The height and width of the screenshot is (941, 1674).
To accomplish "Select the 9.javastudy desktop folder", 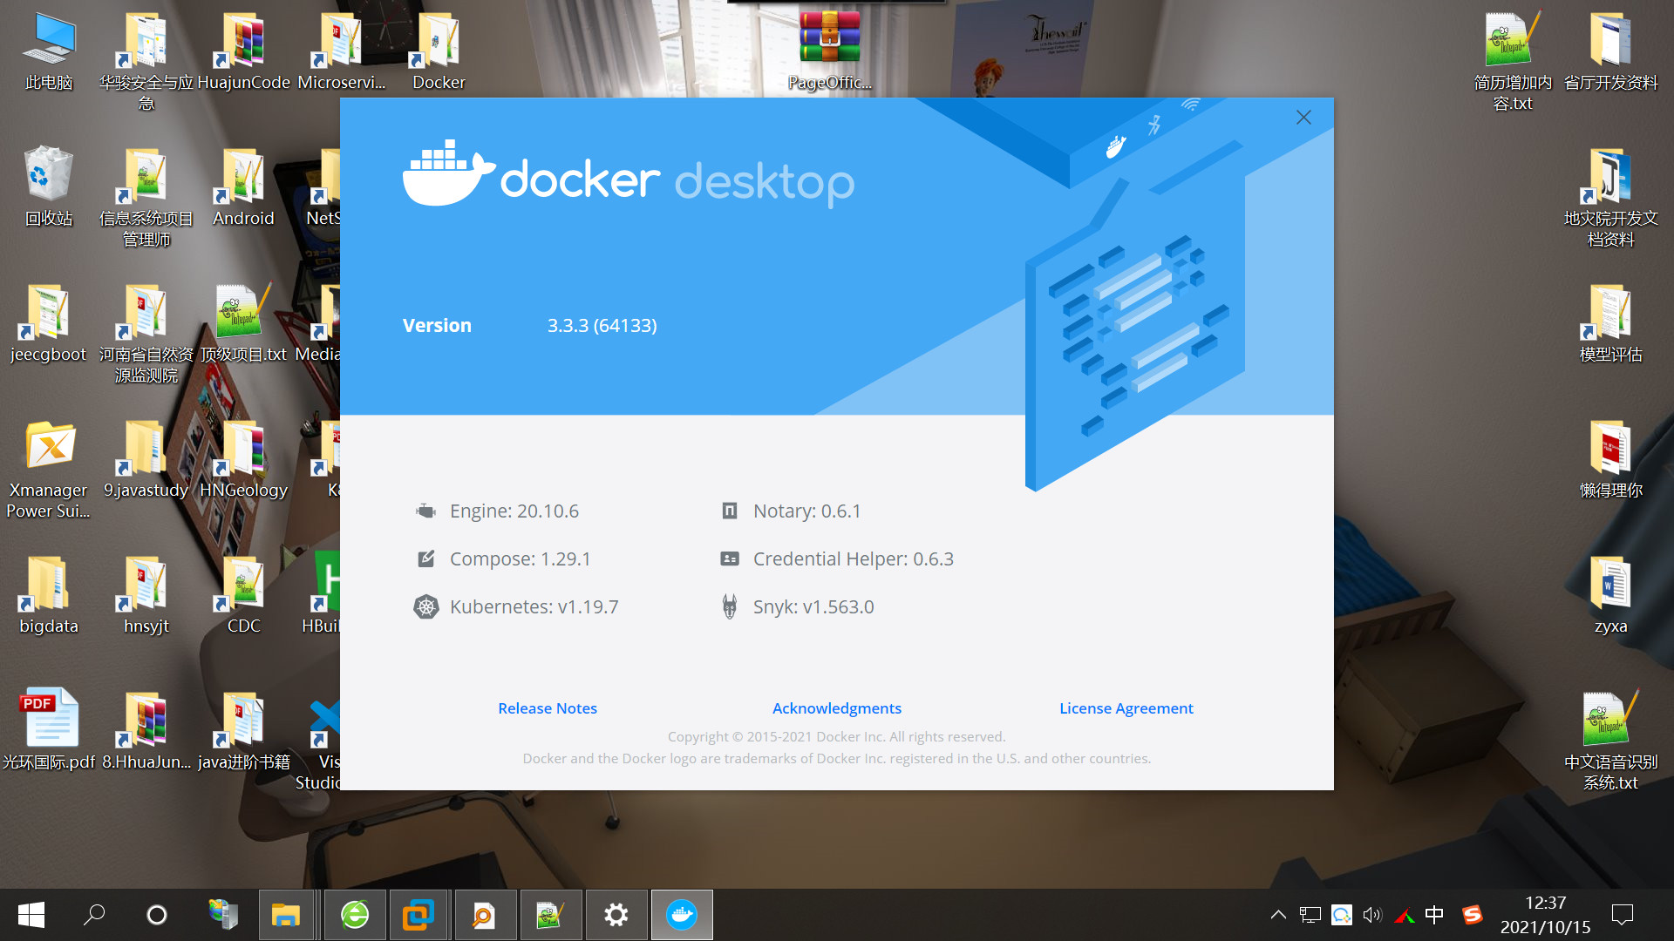I will pyautogui.click(x=146, y=460).
